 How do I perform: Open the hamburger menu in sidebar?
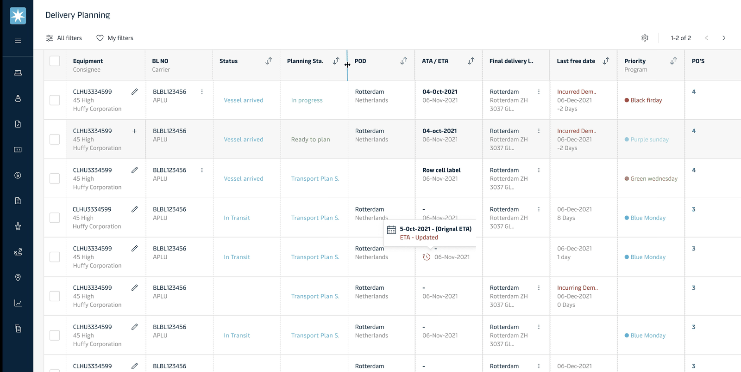coord(18,41)
